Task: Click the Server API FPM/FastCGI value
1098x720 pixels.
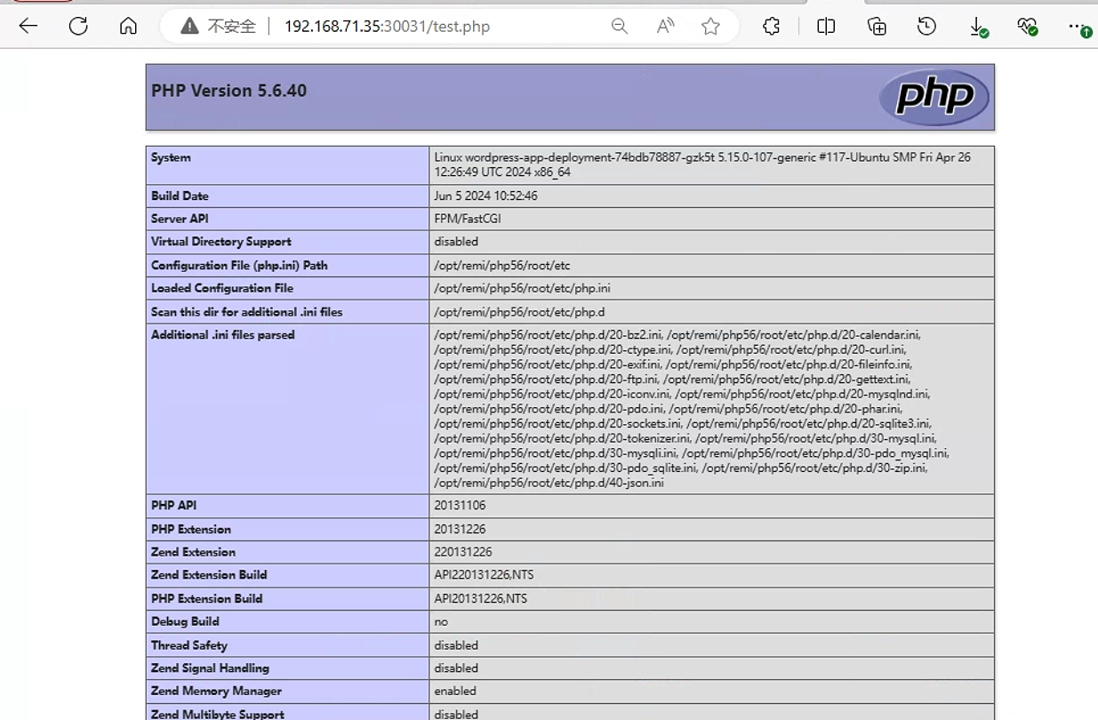Action: tap(468, 219)
